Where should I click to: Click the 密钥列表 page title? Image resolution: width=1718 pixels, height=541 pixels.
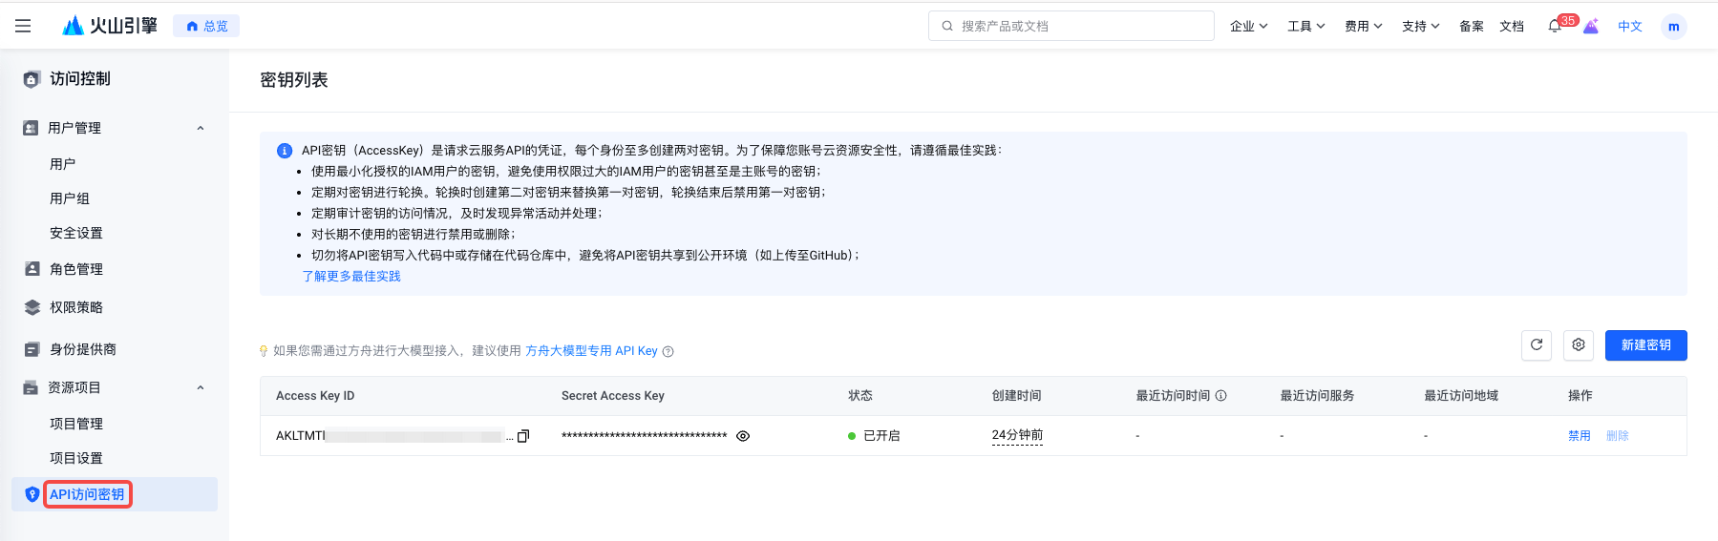pos(294,80)
